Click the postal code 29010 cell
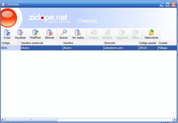 tap(148, 48)
